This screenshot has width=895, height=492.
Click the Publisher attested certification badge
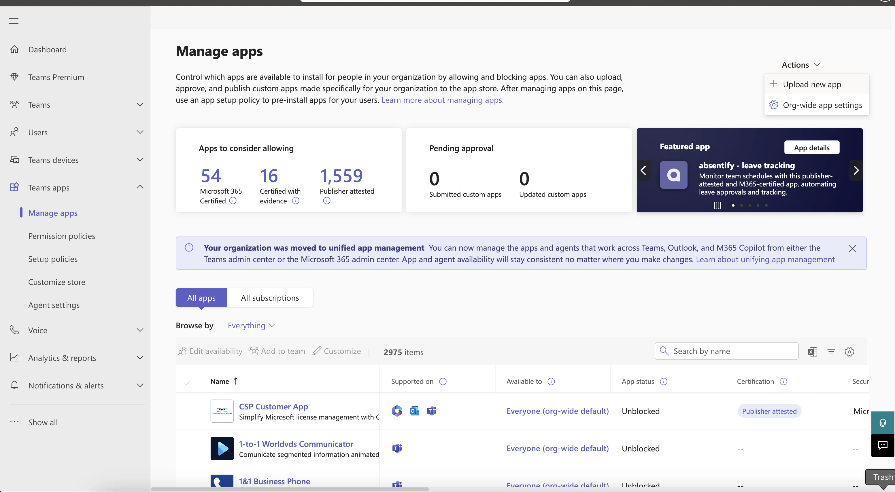tap(769, 411)
